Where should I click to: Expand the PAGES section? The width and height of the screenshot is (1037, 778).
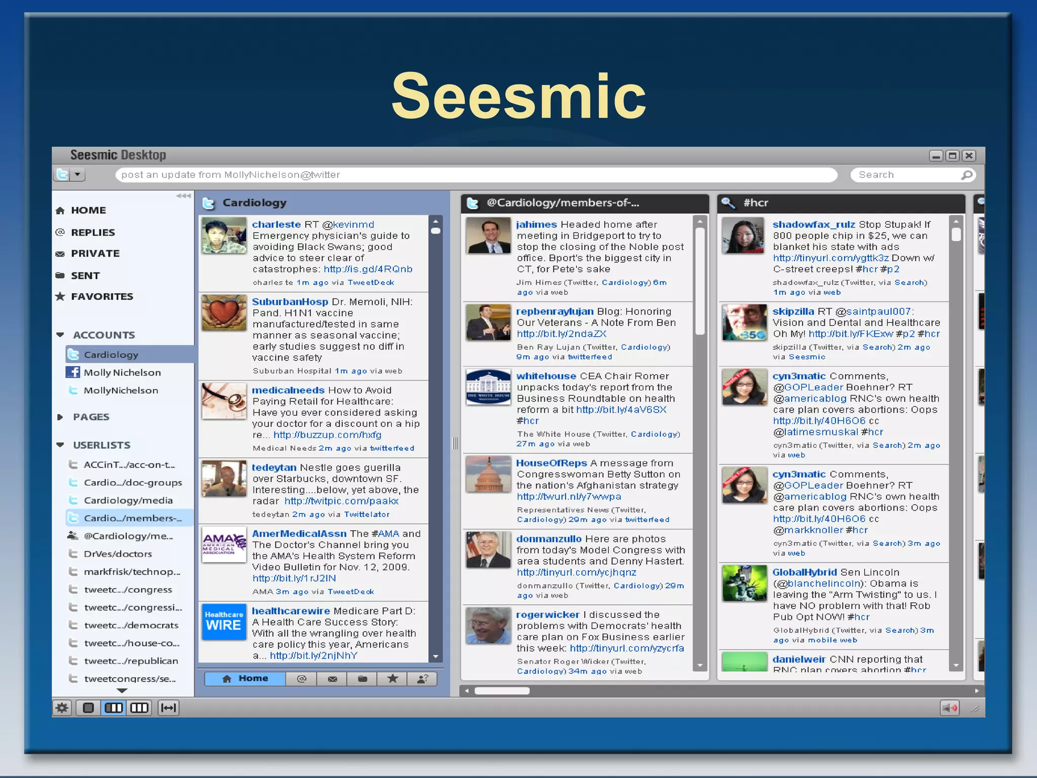tap(60, 417)
